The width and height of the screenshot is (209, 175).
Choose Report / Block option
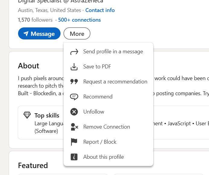pyautogui.click(x=100, y=142)
